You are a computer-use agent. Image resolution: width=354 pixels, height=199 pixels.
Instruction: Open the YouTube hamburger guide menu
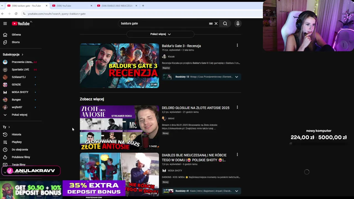(5, 23)
